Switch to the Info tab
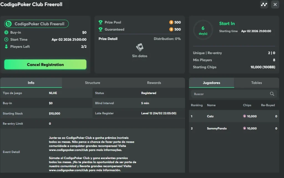The image size is (284, 178). click(x=31, y=83)
